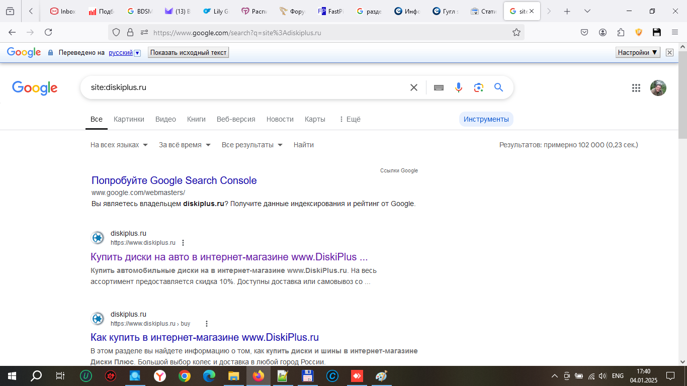The image size is (687, 386).
Task: Submit search with the magnifier icon
Action: coord(498,87)
